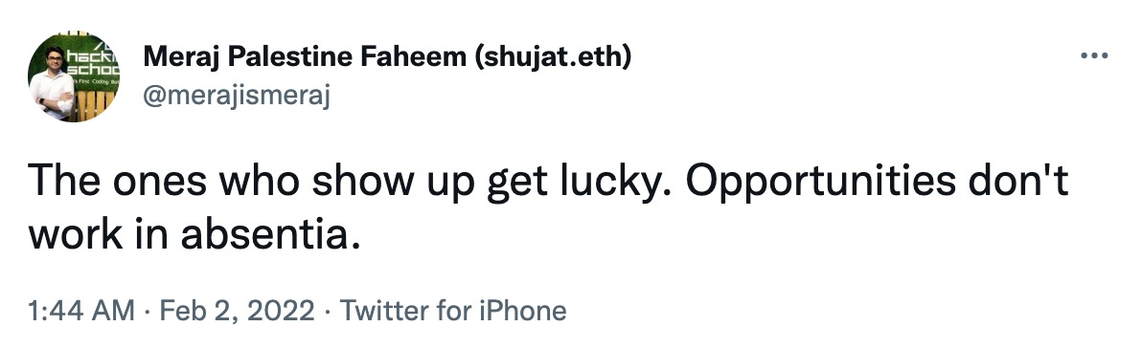
Task: Open Meraj's circular profile avatar
Action: [74, 76]
